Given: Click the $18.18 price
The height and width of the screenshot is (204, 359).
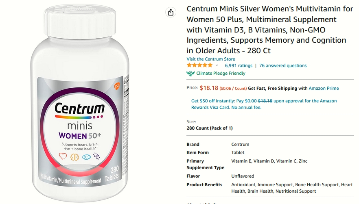Looking at the screenshot, I should [x=209, y=88].
